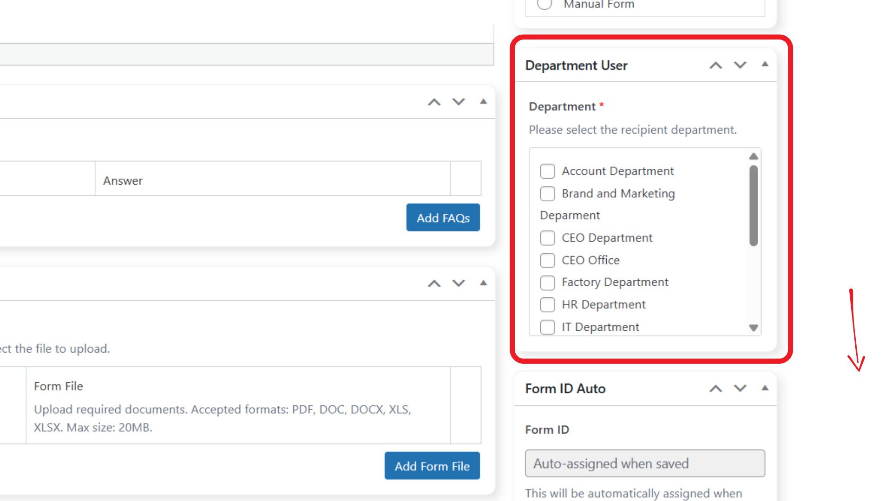
Task: Click department list scrollbar down arrow
Action: click(x=754, y=328)
